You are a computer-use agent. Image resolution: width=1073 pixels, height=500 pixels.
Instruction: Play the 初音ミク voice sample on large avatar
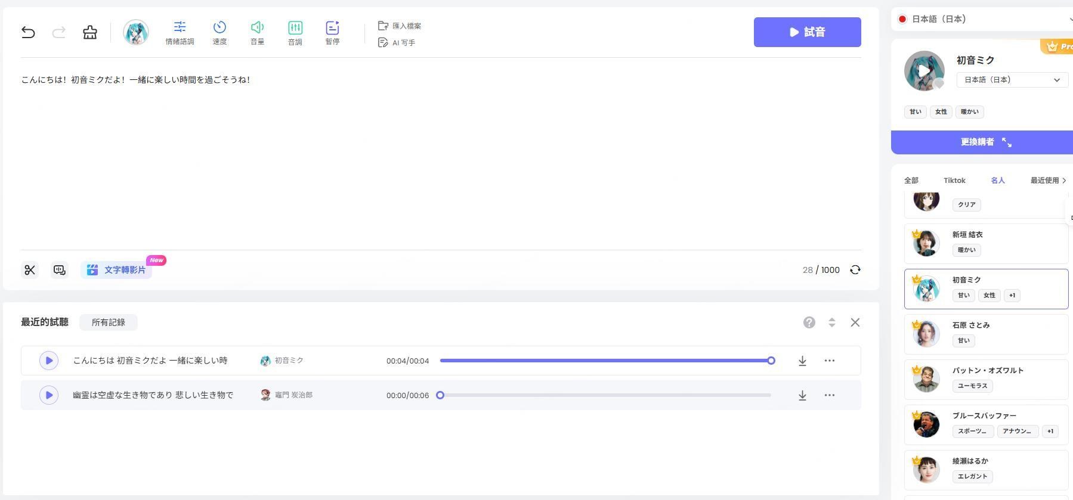point(924,71)
